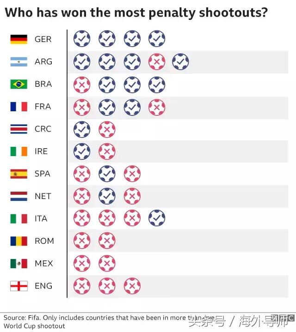
Task: Click Spain's blue checkmark ball
Action: [107, 174]
